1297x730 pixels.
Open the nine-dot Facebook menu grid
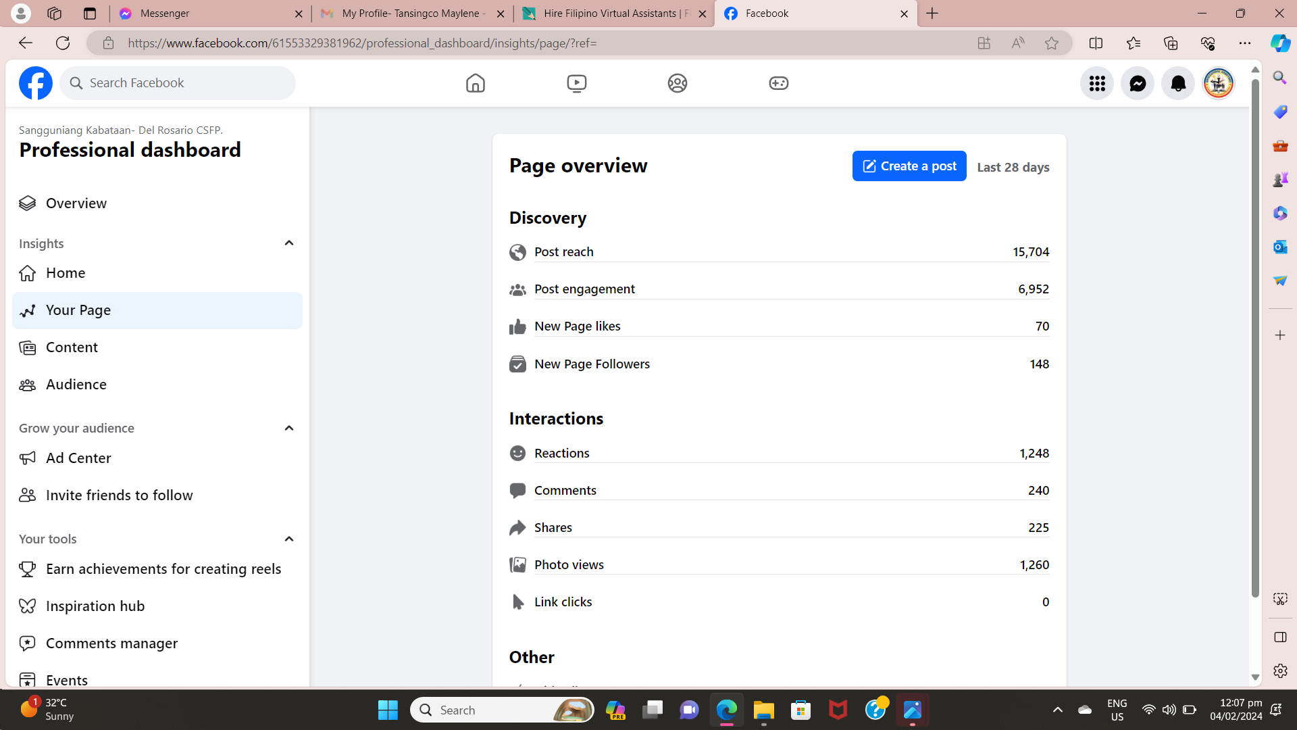[1096, 83]
